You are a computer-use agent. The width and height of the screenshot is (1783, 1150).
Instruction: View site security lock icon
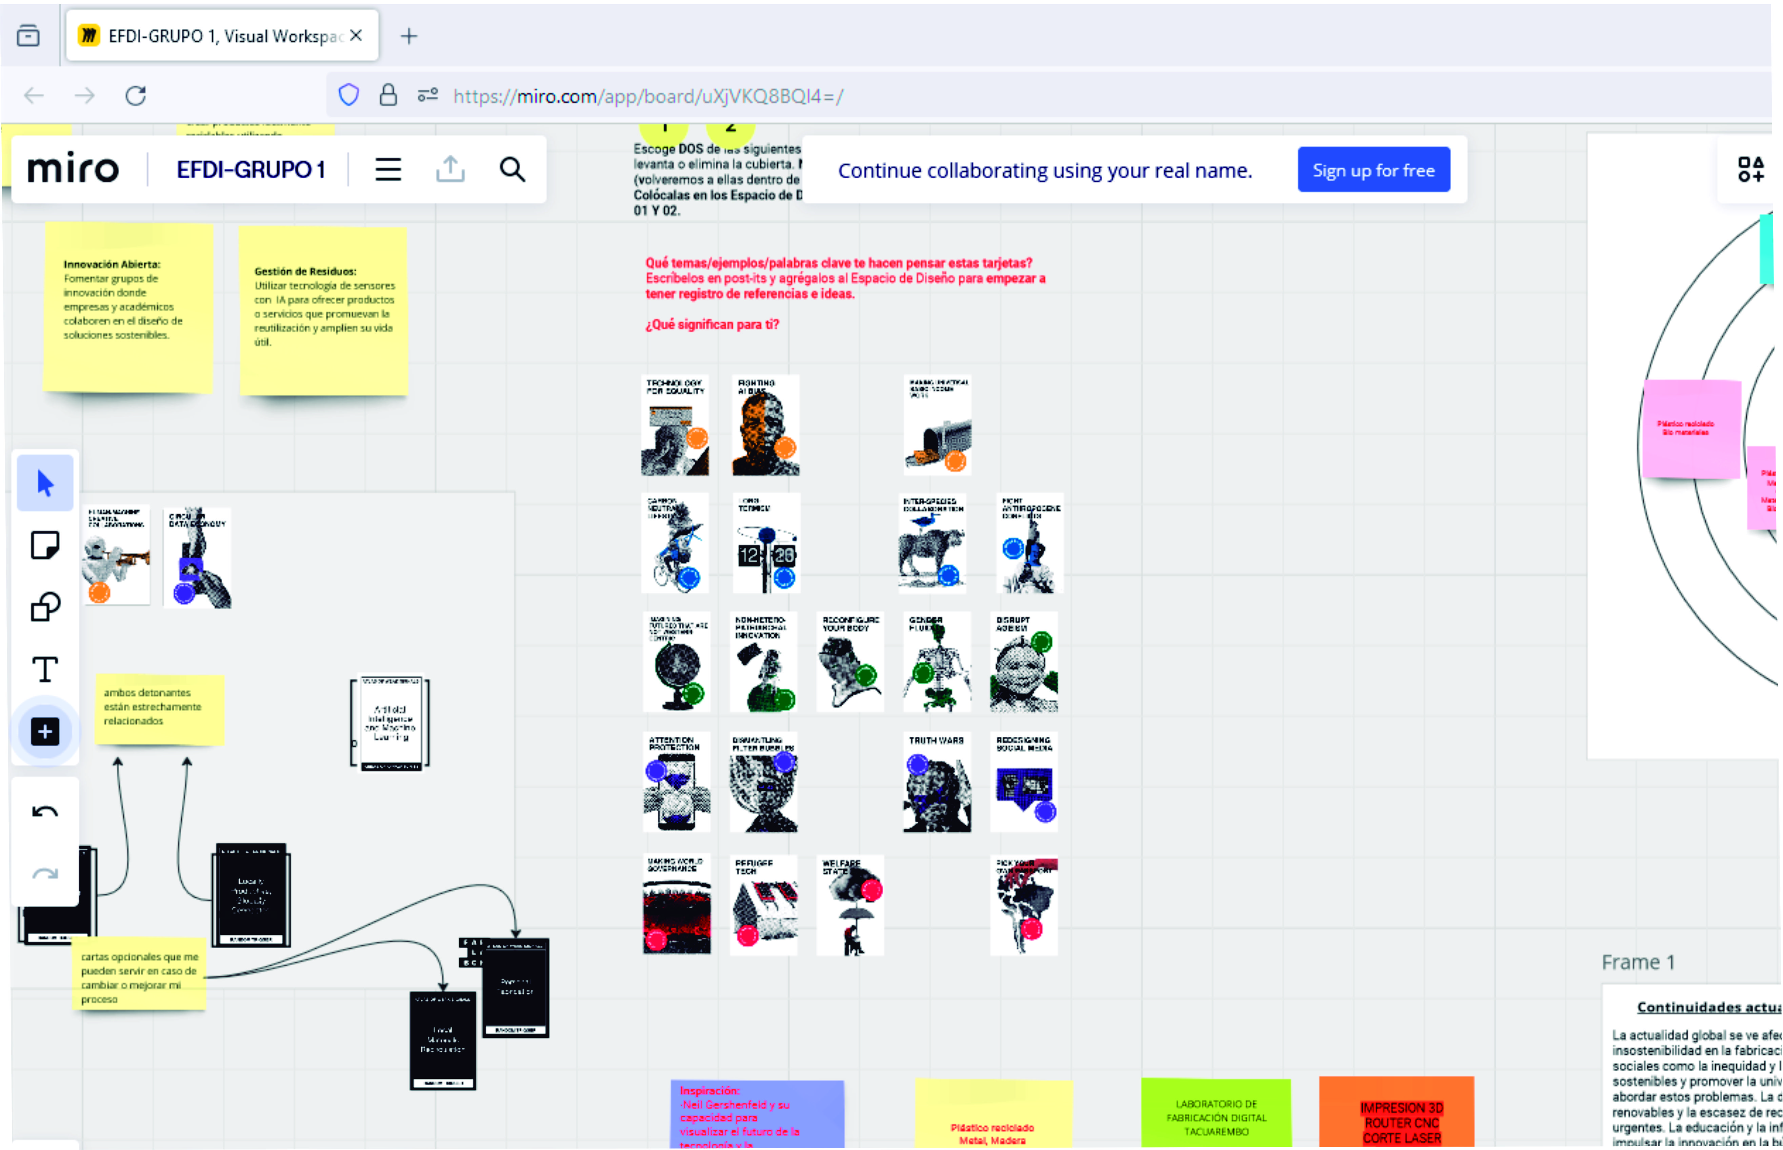388,95
